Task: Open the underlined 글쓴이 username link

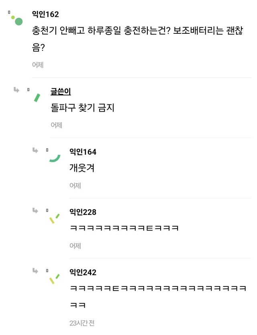Action: pyautogui.click(x=61, y=92)
